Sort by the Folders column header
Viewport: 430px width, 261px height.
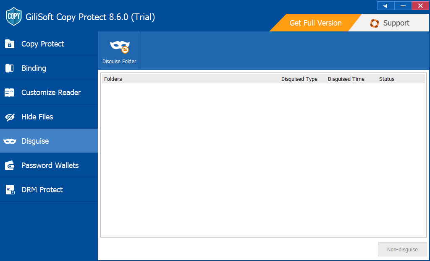coord(113,79)
